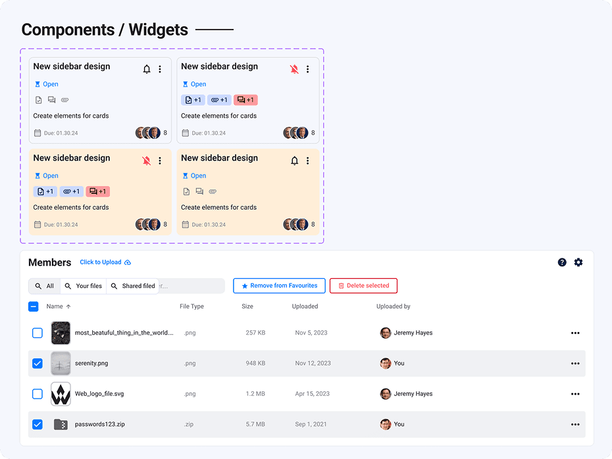This screenshot has height=459, width=612.
Task: Check the most_beatuful_thing_in_the_world file checkbox
Action: pyautogui.click(x=38, y=333)
